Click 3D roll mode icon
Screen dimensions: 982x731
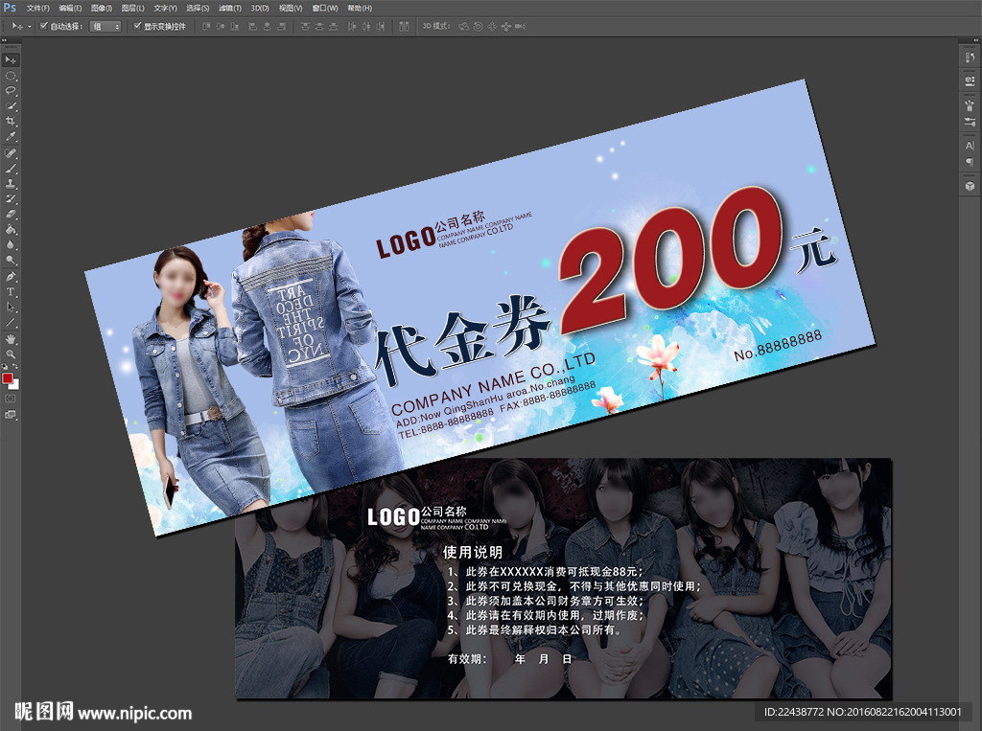click(x=478, y=26)
